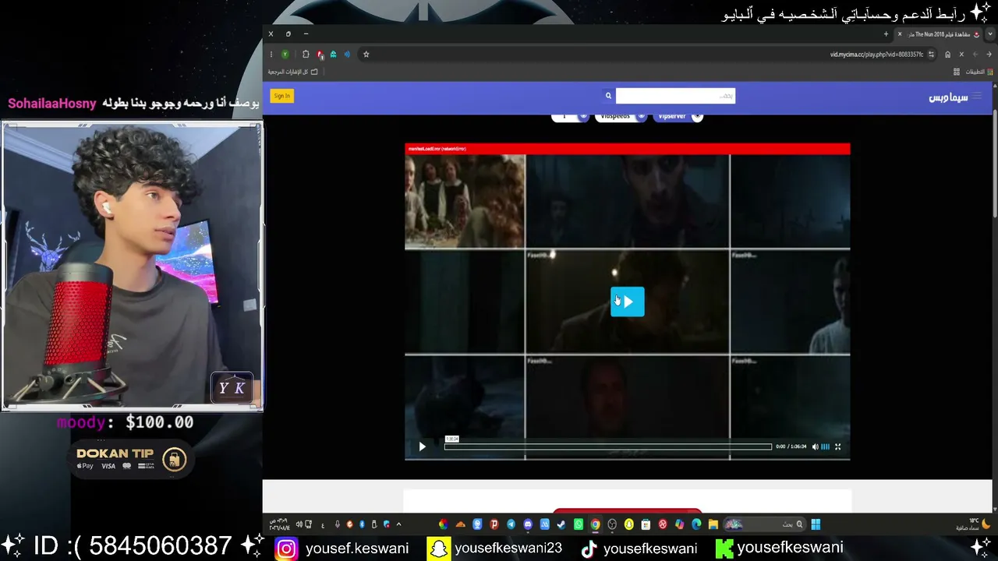Open Discord from the taskbar
998x561 pixels.
click(528, 524)
